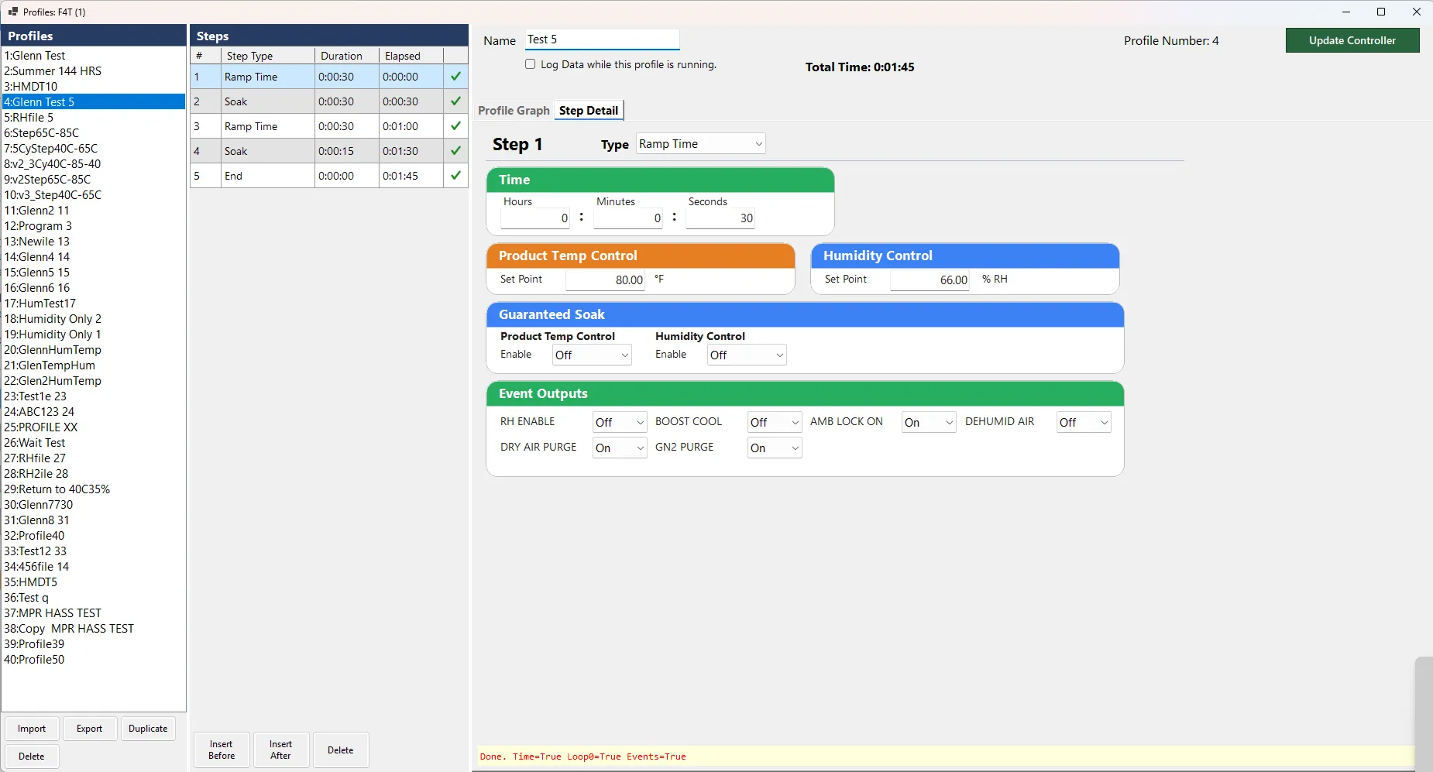Select step 5 End row
This screenshot has height=772, width=1433.
coord(329,175)
